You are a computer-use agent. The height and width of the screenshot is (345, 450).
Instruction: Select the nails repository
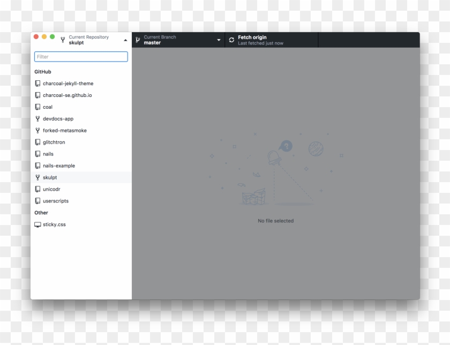click(x=81, y=154)
